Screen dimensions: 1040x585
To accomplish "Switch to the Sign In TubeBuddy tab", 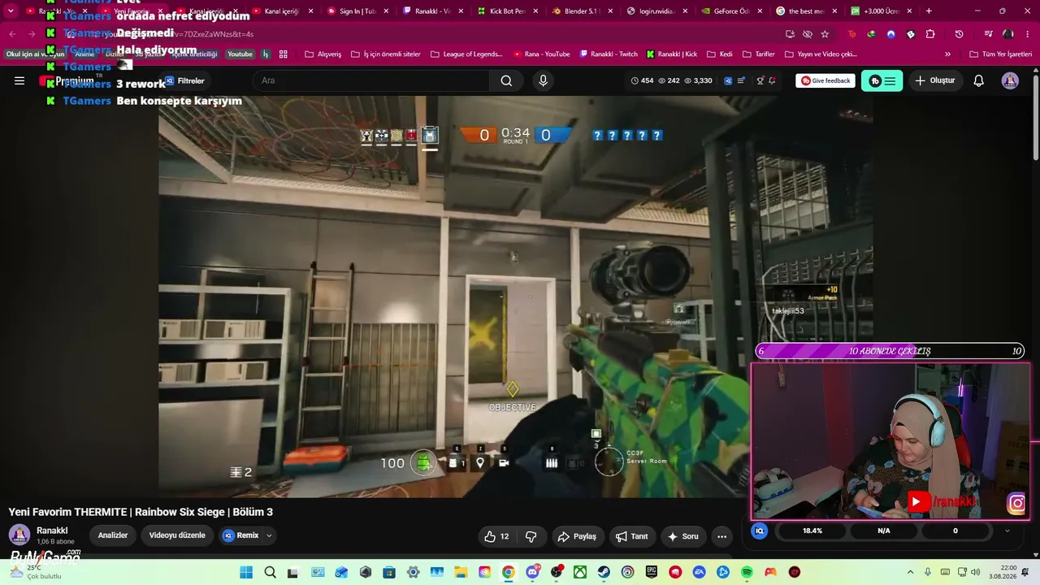I will (x=356, y=11).
